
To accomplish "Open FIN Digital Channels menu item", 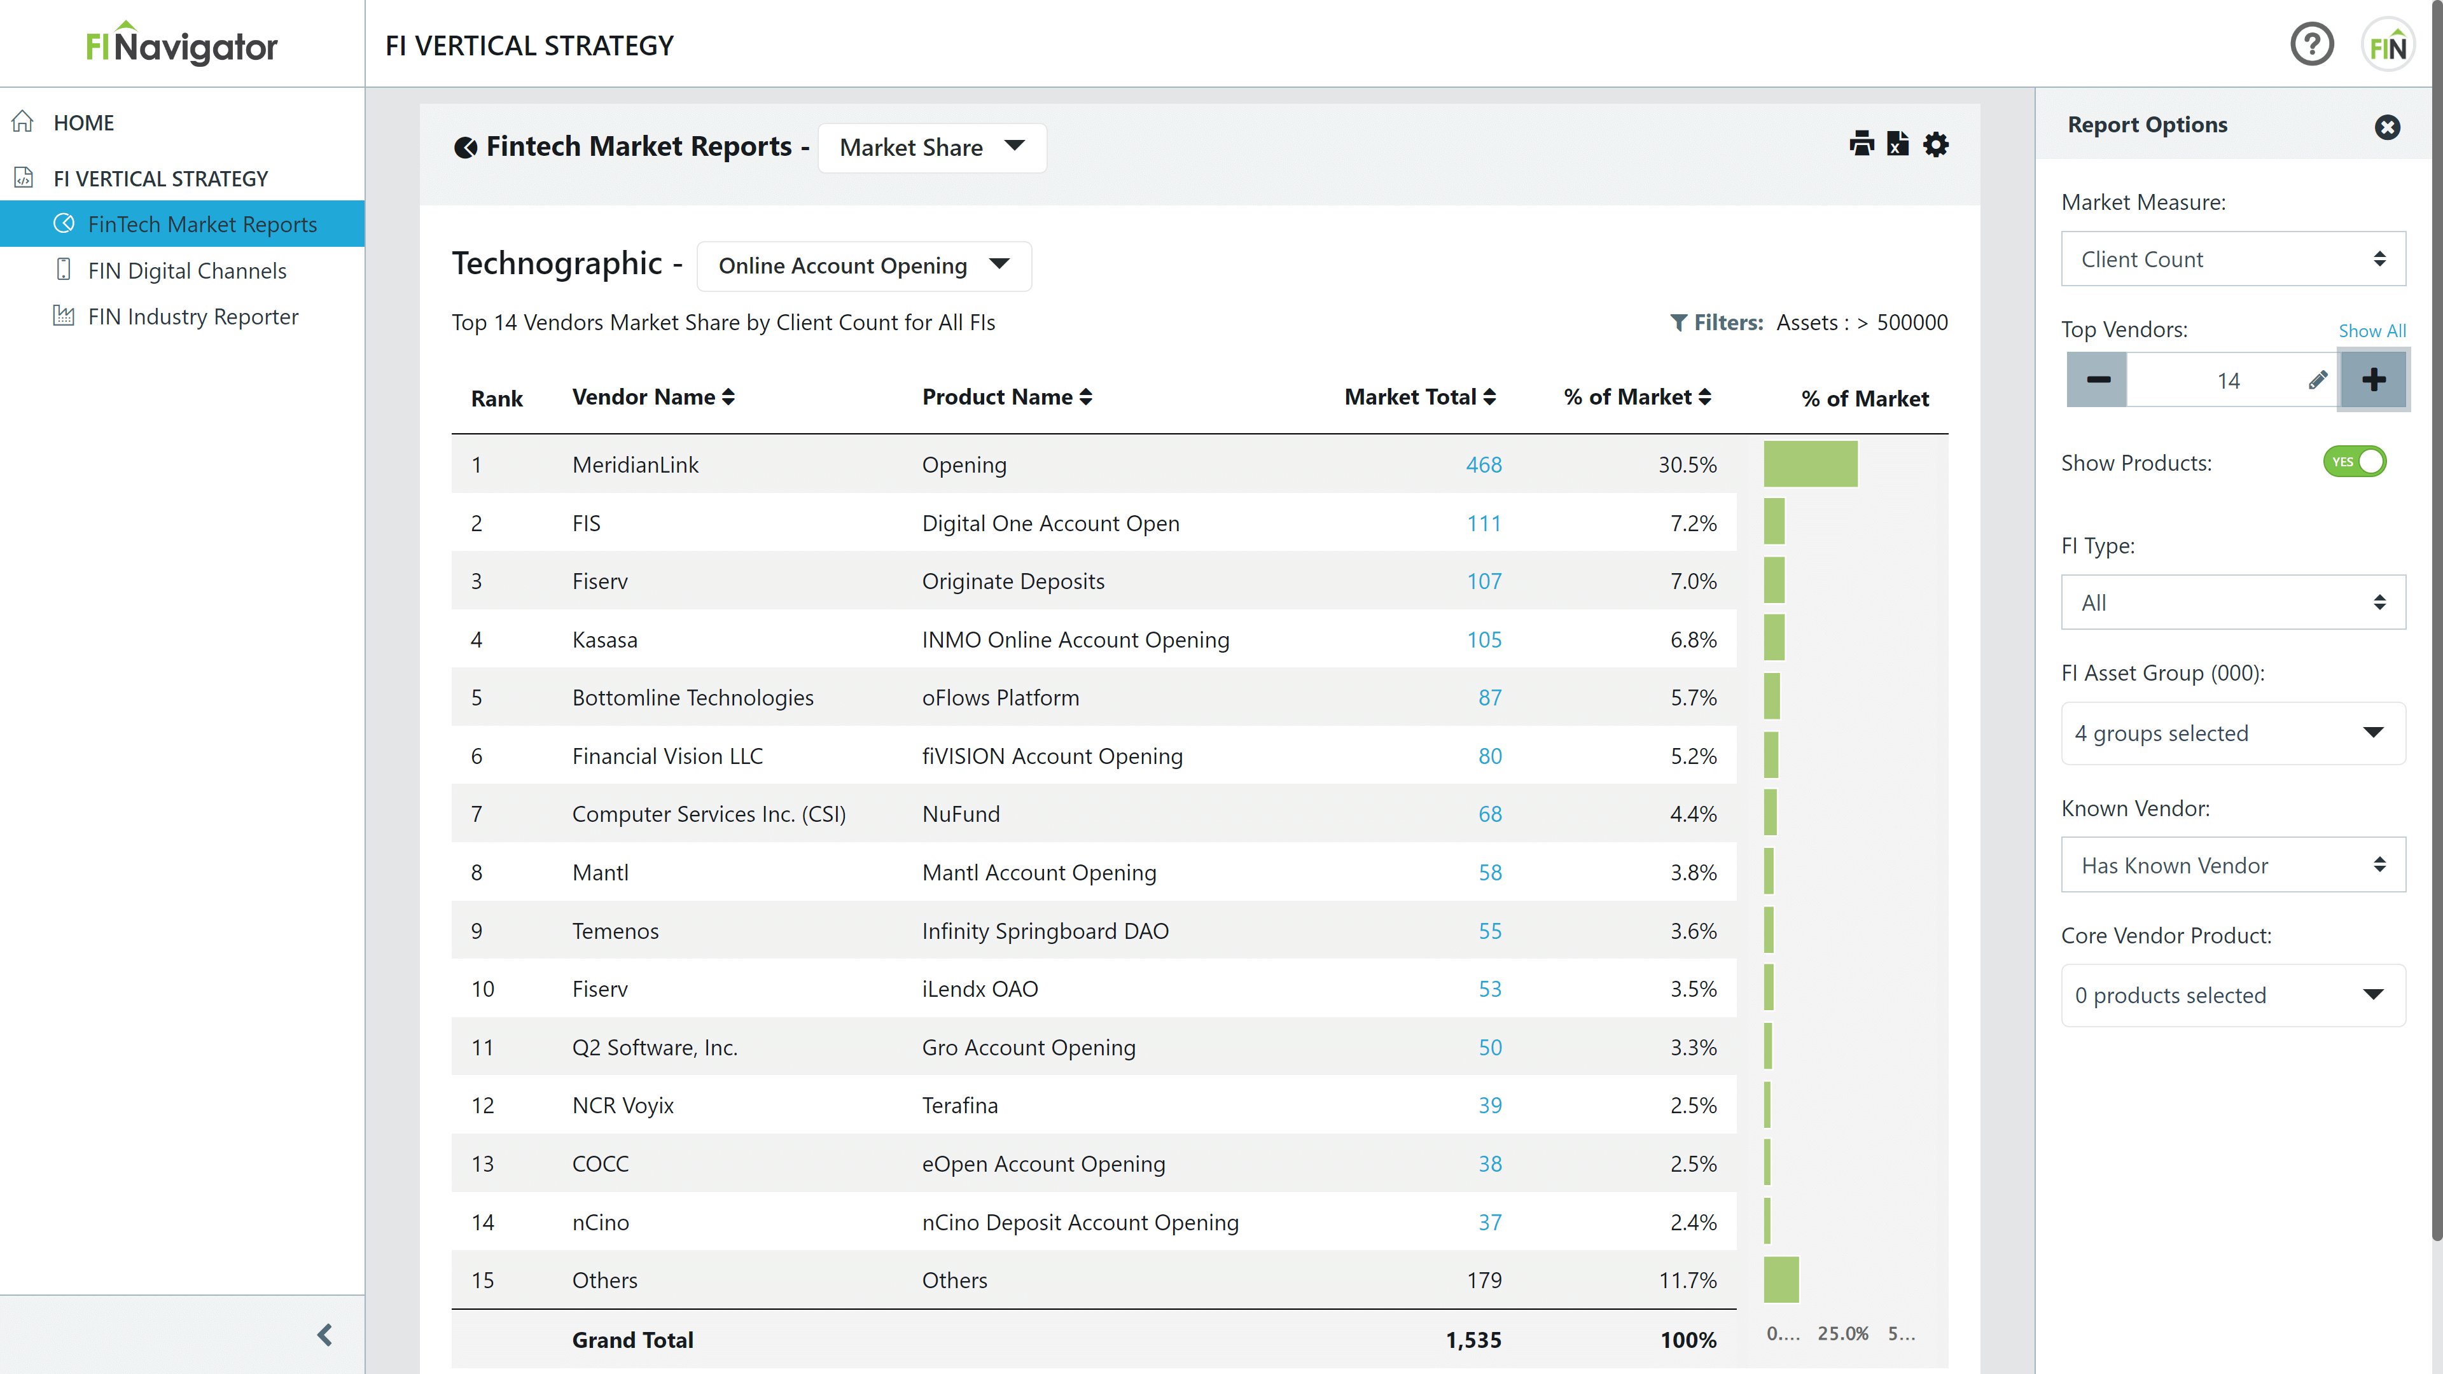I will tap(187, 270).
